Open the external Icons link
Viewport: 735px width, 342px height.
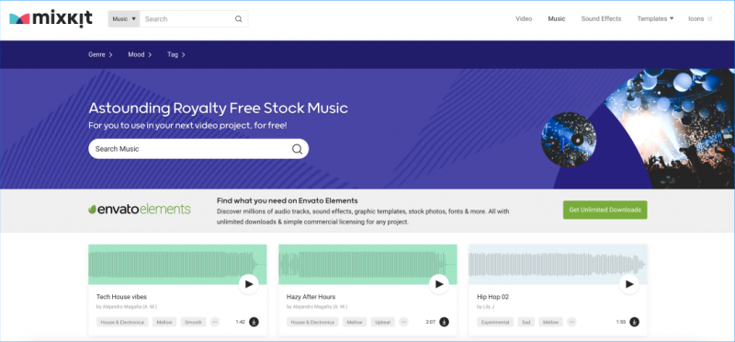[x=700, y=18]
